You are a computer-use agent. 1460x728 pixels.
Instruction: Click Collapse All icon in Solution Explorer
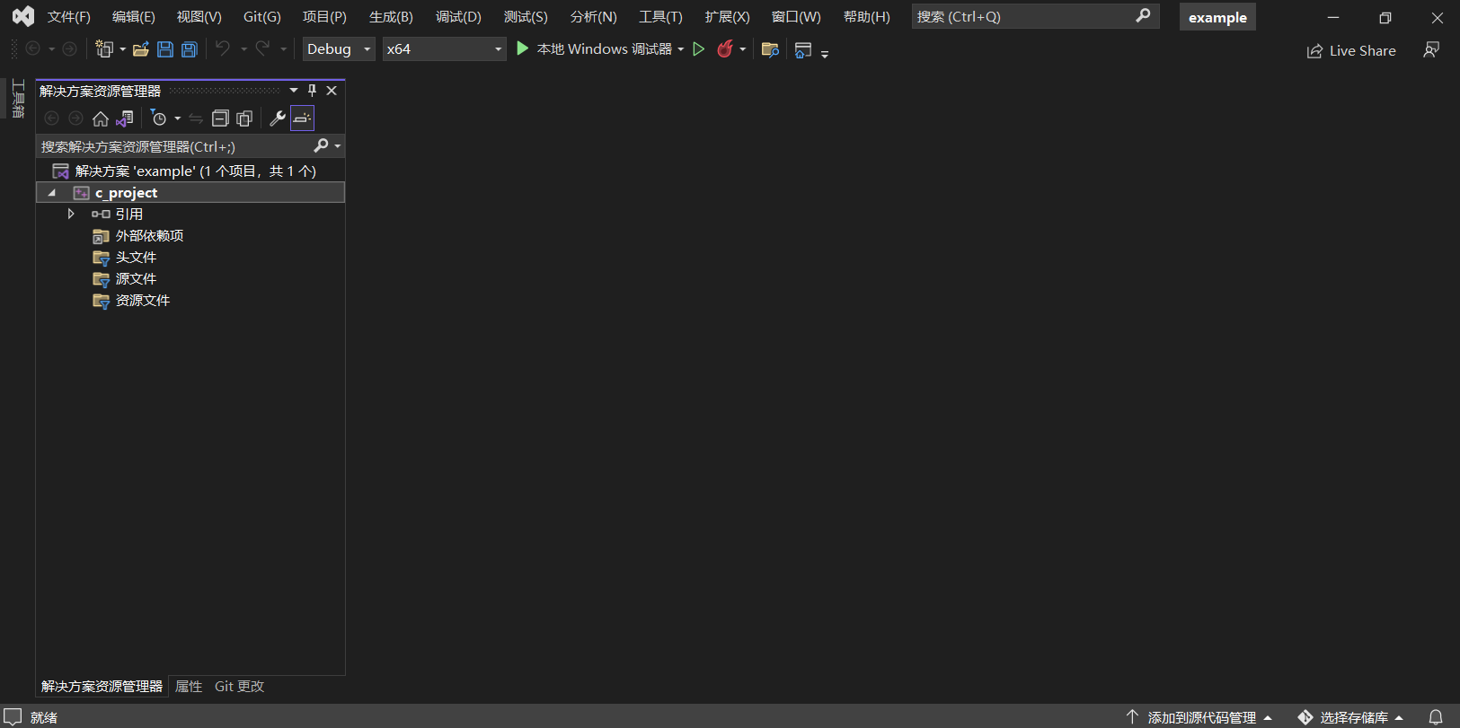tap(220, 118)
